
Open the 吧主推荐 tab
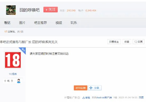point(40,23)
